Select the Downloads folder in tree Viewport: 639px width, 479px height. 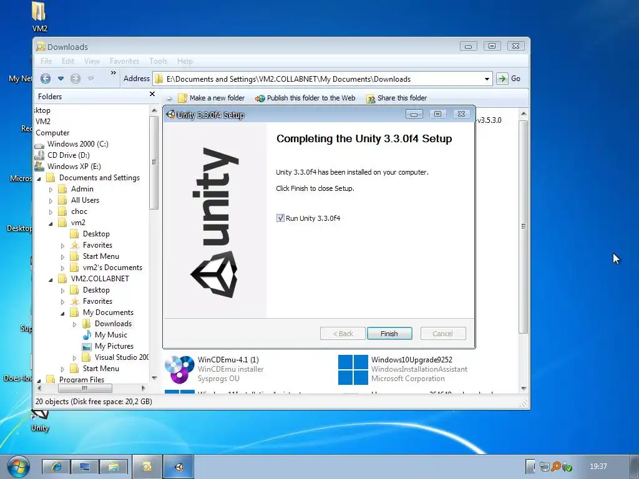114,324
